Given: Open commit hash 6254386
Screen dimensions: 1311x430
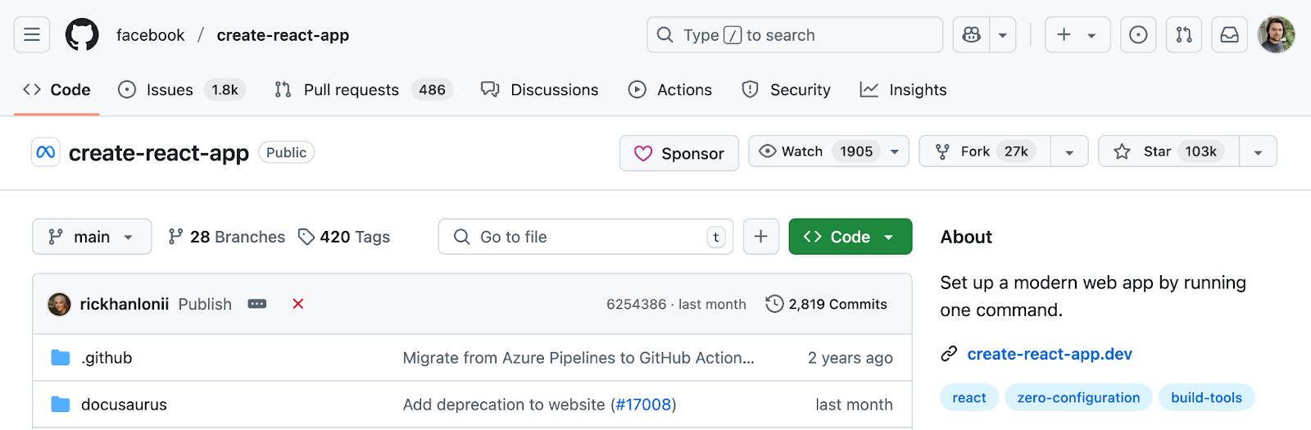Looking at the screenshot, I should (636, 304).
